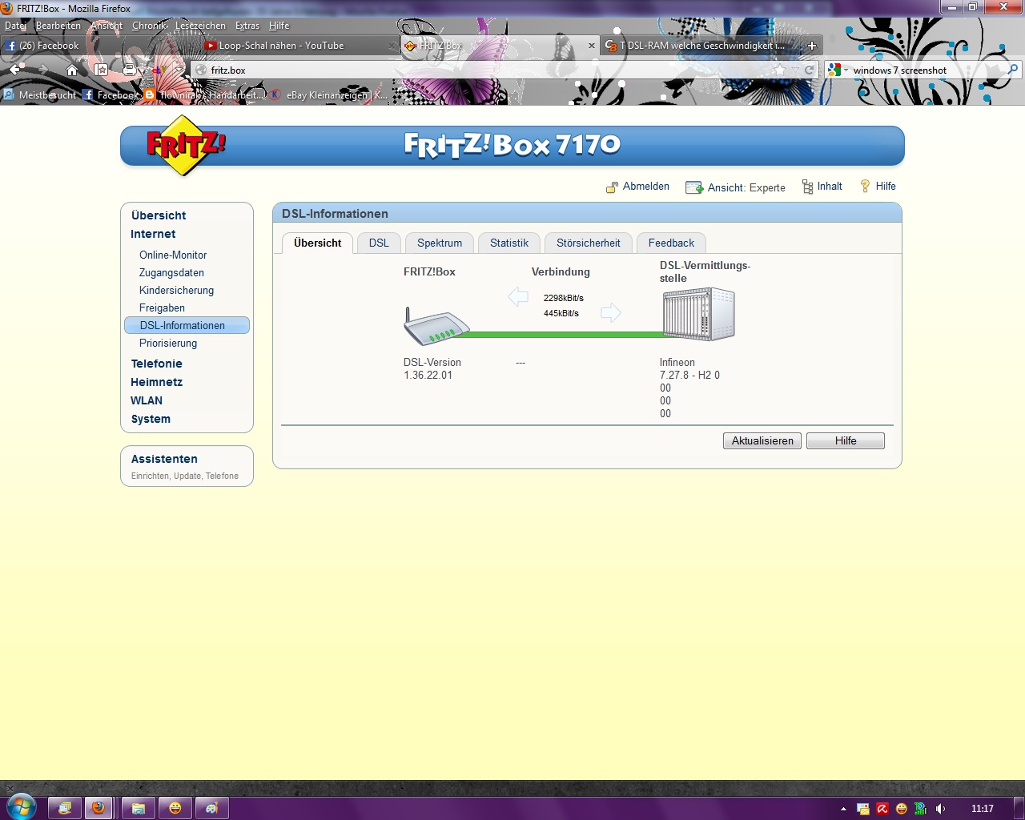
Task: Switch to DSL-RAM Geschwindigkeit tab
Action: 700,46
